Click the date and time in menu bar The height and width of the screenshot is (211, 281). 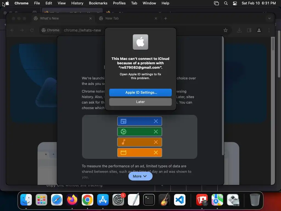coord(258,3)
